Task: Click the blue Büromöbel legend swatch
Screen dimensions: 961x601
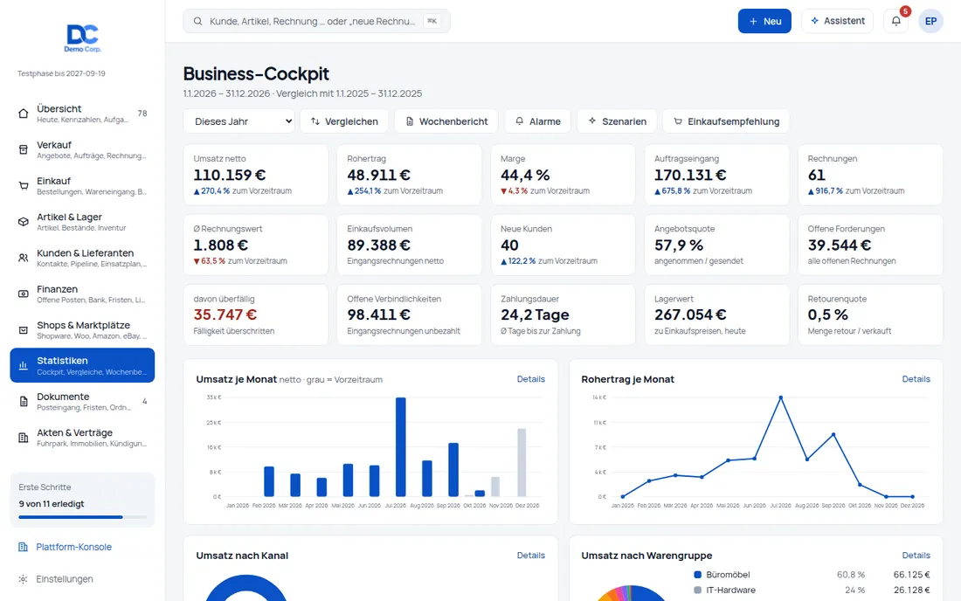Action: (697, 575)
